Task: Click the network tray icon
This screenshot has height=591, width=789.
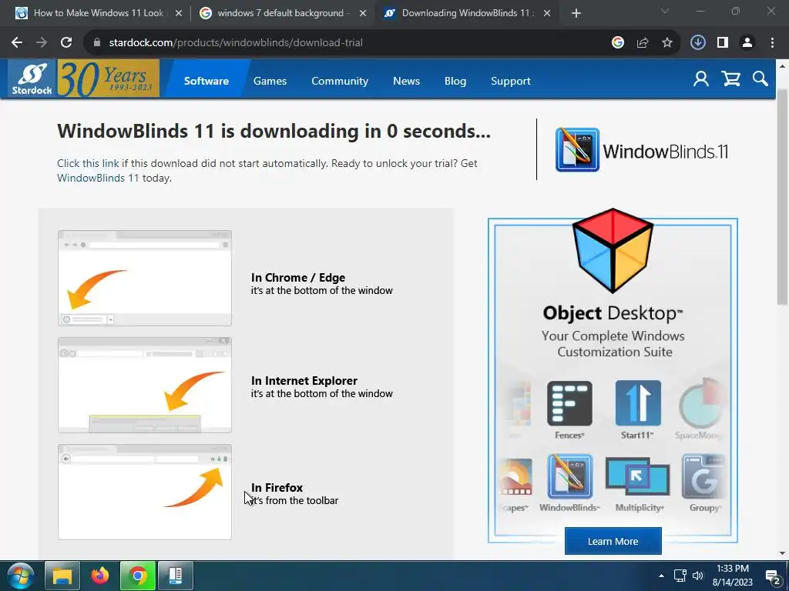Action: [x=680, y=576]
